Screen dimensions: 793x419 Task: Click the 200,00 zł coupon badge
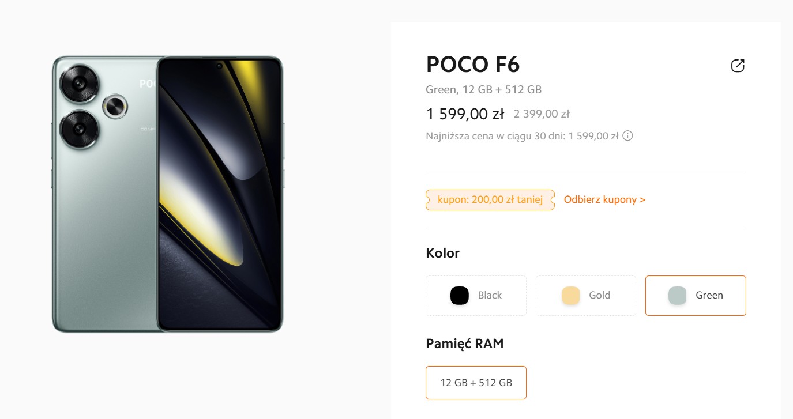[x=490, y=200]
